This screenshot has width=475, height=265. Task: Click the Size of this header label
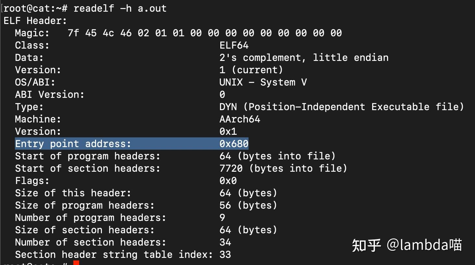[x=73, y=193]
